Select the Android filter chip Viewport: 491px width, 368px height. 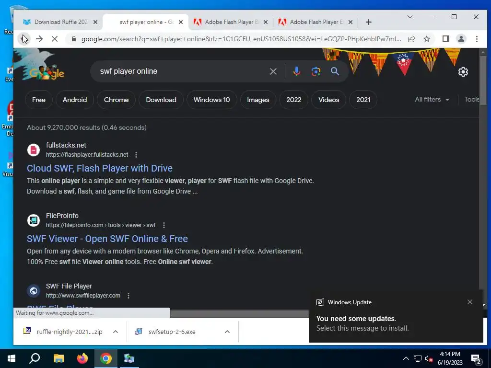click(74, 100)
